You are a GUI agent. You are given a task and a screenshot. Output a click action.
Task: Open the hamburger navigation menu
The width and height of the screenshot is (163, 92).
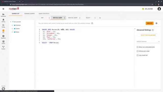pyautogui.click(x=3, y=9)
